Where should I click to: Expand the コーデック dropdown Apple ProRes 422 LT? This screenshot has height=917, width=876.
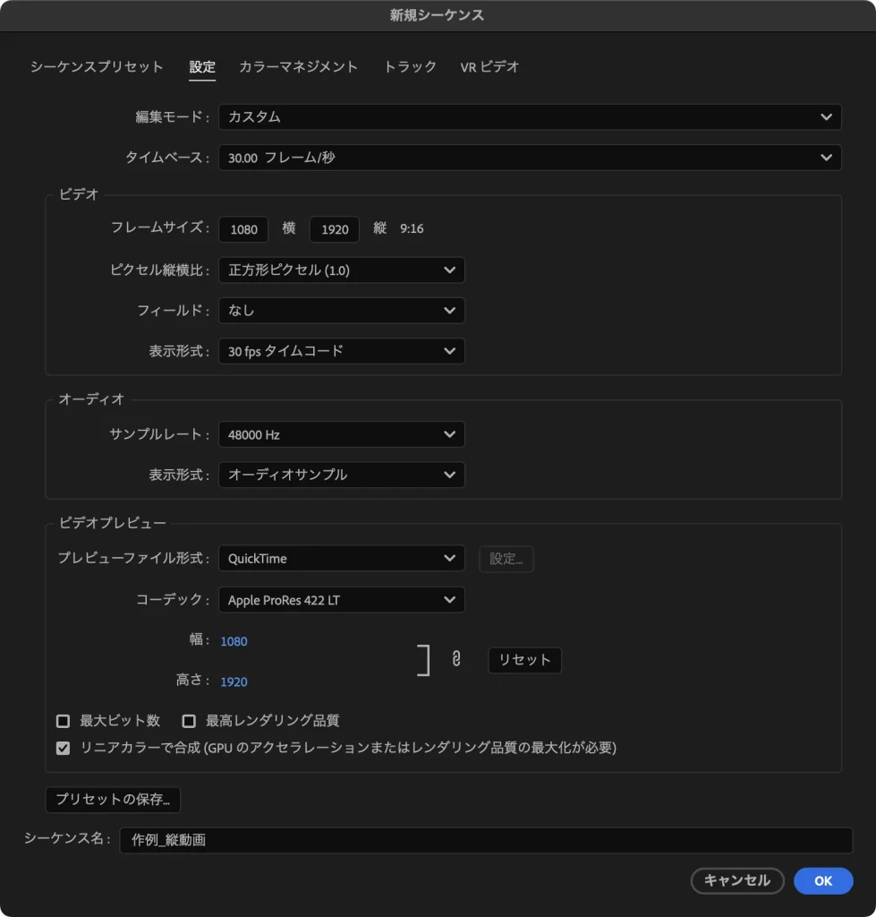342,600
